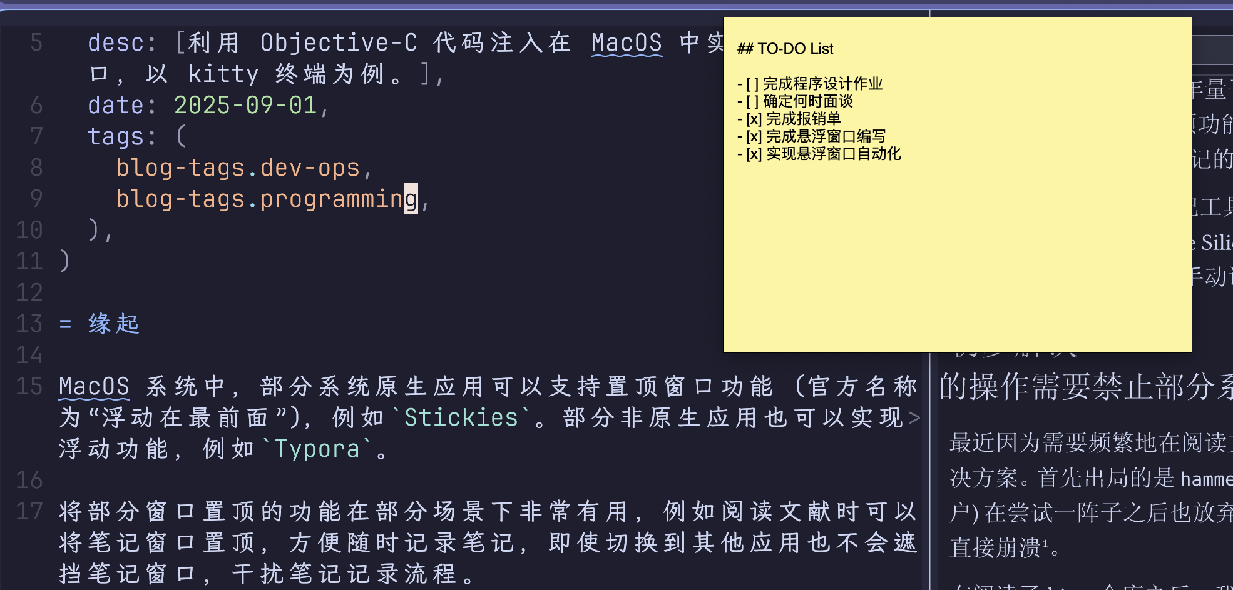The height and width of the screenshot is (590, 1233).
Task: Place cursor on the date value 2025-09-01
Action: point(245,105)
